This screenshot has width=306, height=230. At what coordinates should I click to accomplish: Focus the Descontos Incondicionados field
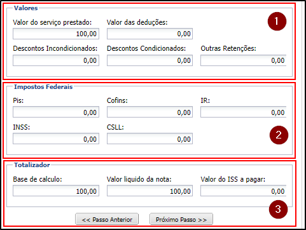click(56, 60)
